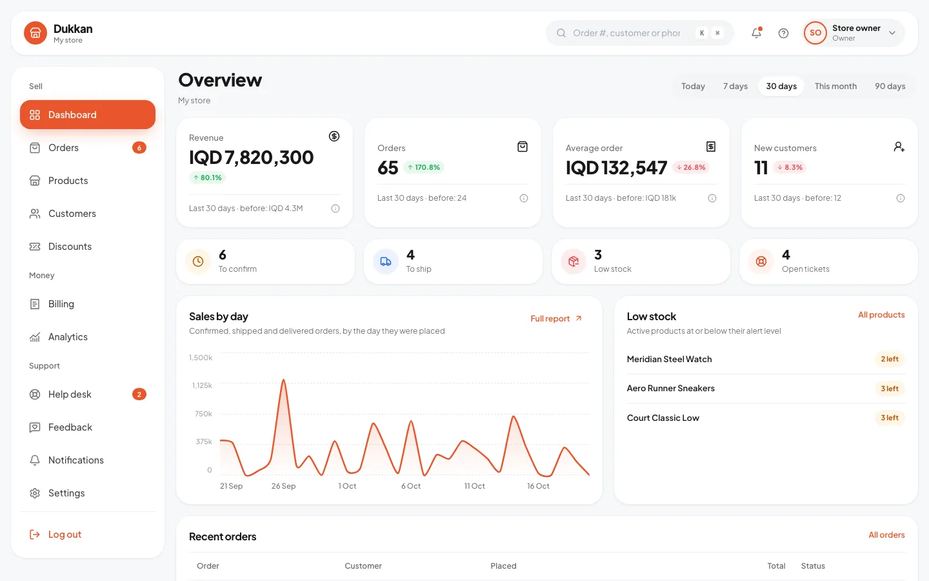Click the Average order info icon

(x=712, y=198)
